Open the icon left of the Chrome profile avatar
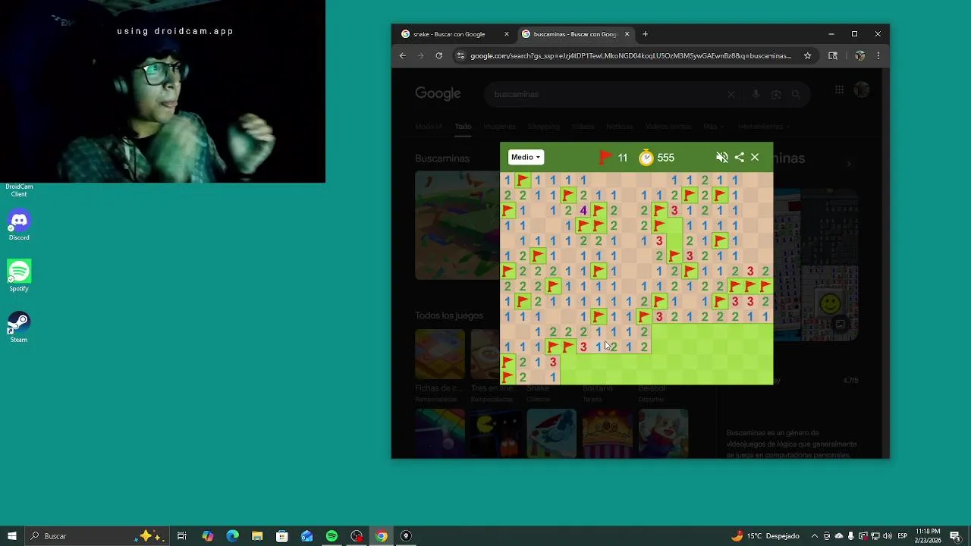This screenshot has height=546, width=971. [833, 55]
